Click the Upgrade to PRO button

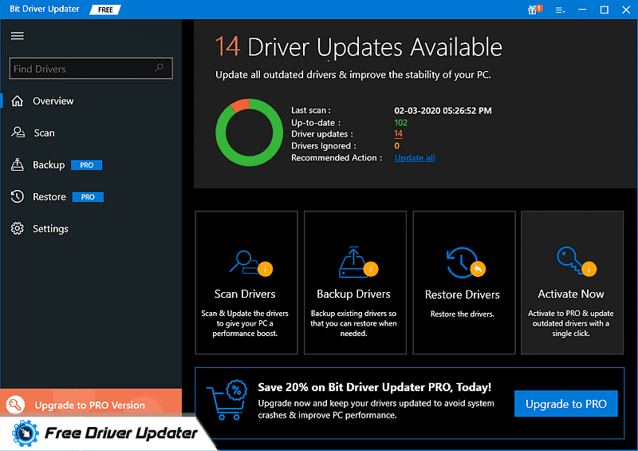[x=566, y=403]
